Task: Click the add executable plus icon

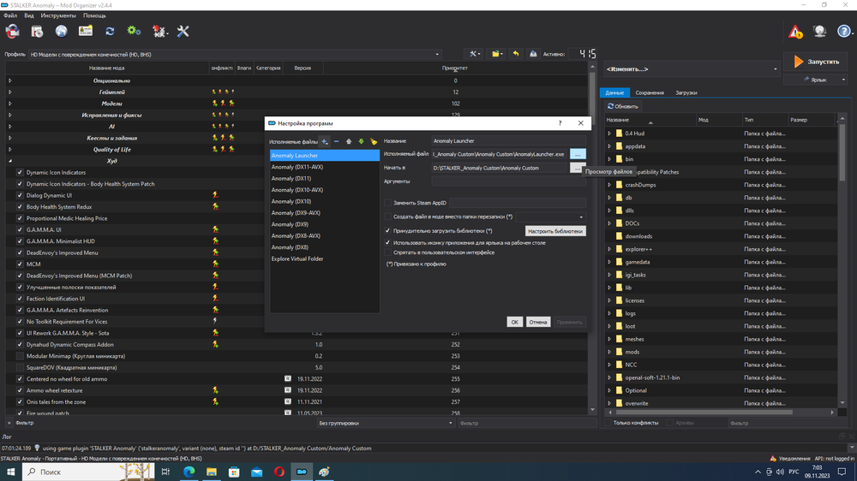Action: point(325,141)
